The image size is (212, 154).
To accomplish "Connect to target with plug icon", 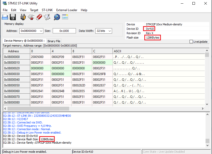I will [x=23, y=17].
